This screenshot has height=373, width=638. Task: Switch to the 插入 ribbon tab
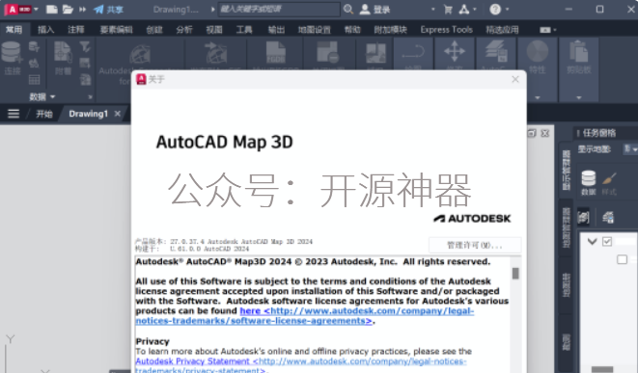tap(45, 29)
